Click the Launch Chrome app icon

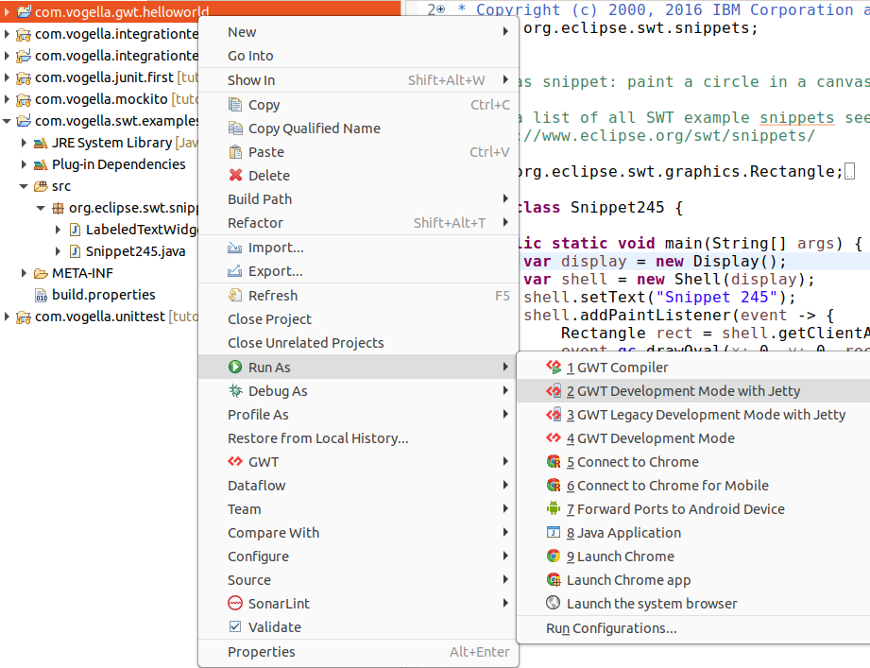tap(554, 580)
